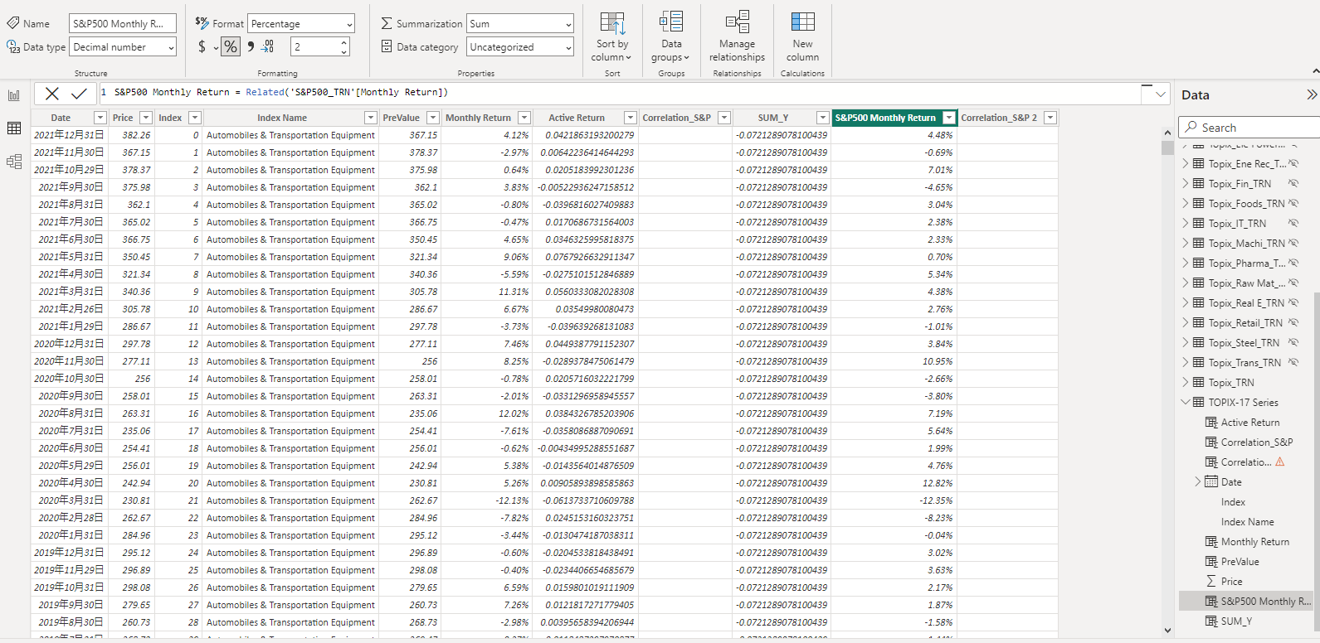Cancel the formula edit with X
Viewport: 1320px width, 643px height.
(52, 94)
